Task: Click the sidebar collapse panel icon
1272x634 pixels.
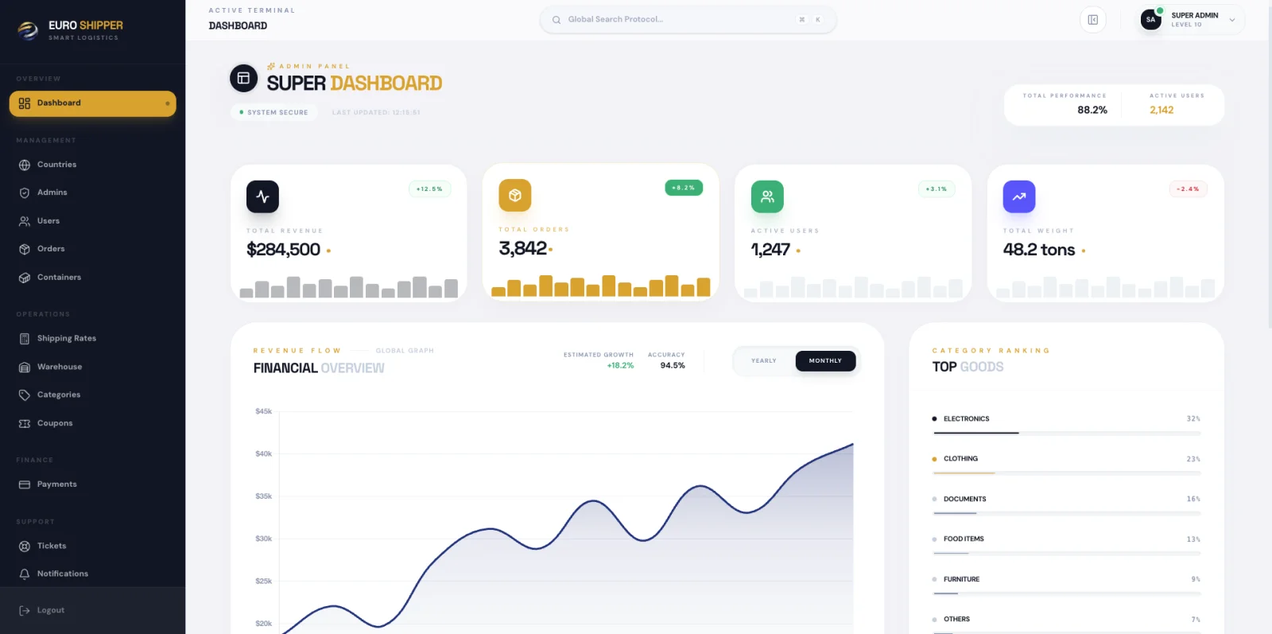Action: 1092,20
